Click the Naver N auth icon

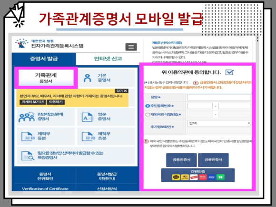pyautogui.click(x=220, y=177)
